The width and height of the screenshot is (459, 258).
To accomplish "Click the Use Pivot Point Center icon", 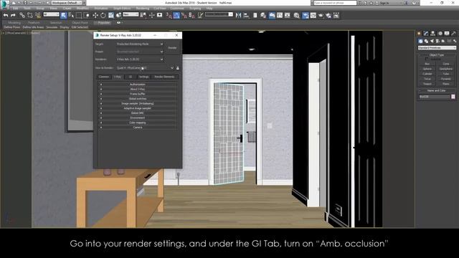I will pos(143,15).
